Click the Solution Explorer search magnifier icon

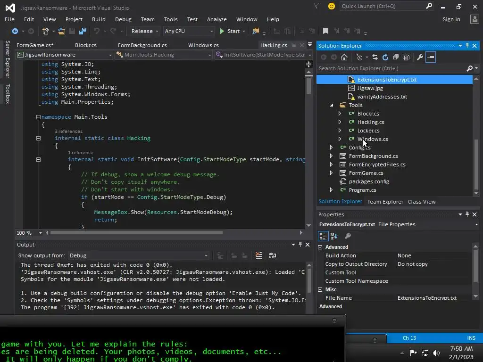470,68
